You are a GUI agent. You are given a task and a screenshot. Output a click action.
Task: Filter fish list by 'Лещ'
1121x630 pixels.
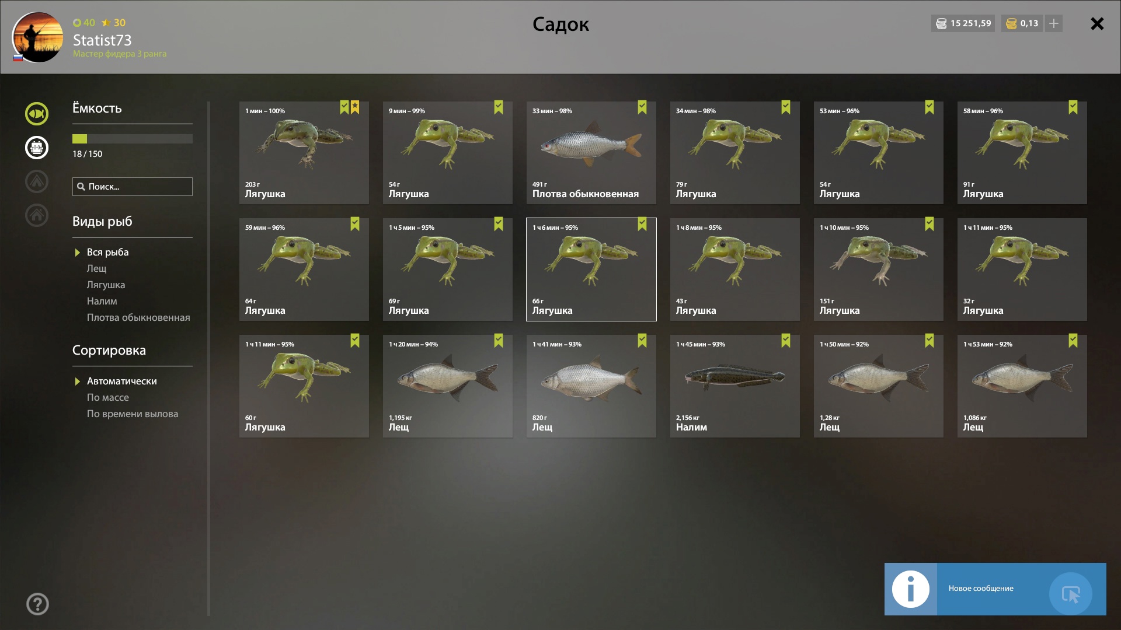click(x=97, y=268)
